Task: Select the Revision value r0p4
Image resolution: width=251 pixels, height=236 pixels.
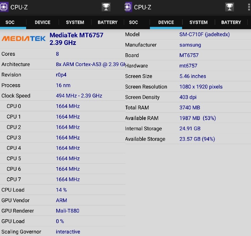Action: [61, 75]
